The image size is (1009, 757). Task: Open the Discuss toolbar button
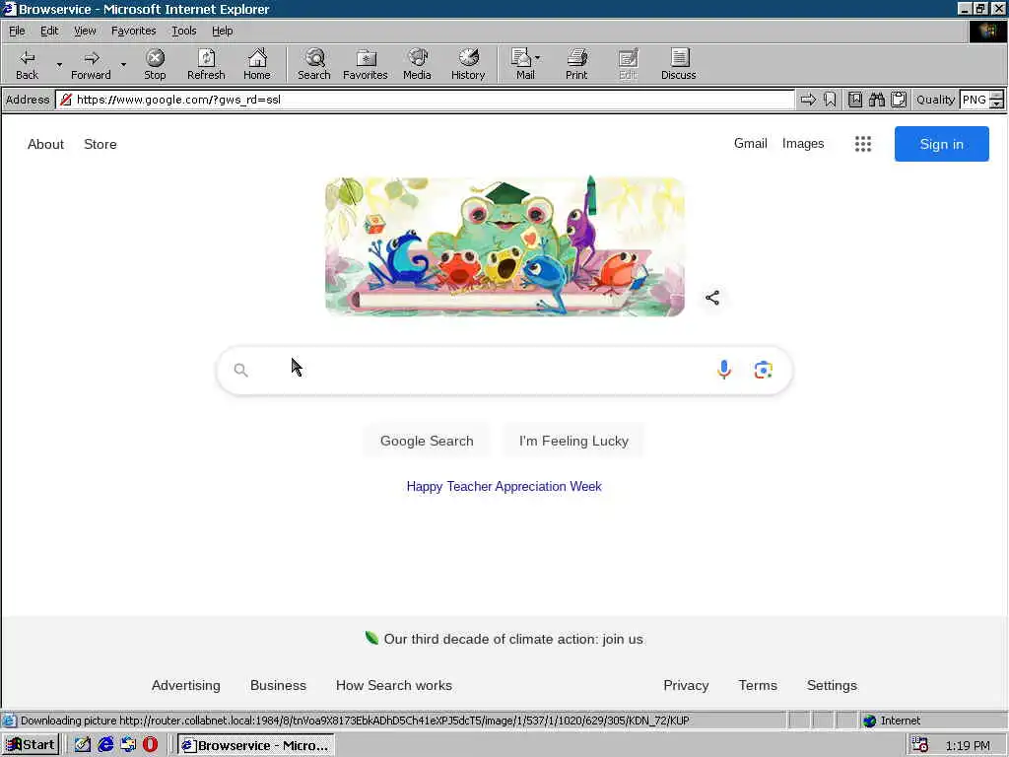pyautogui.click(x=678, y=64)
